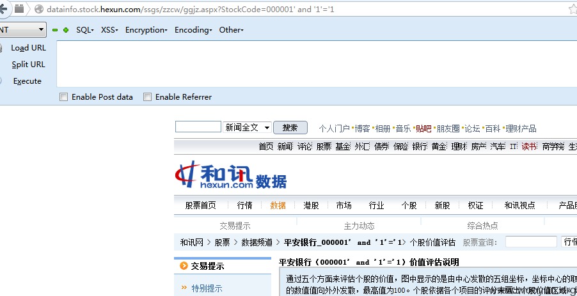Select the 和讯视点 tab
The image size is (577, 296).
[x=519, y=205]
